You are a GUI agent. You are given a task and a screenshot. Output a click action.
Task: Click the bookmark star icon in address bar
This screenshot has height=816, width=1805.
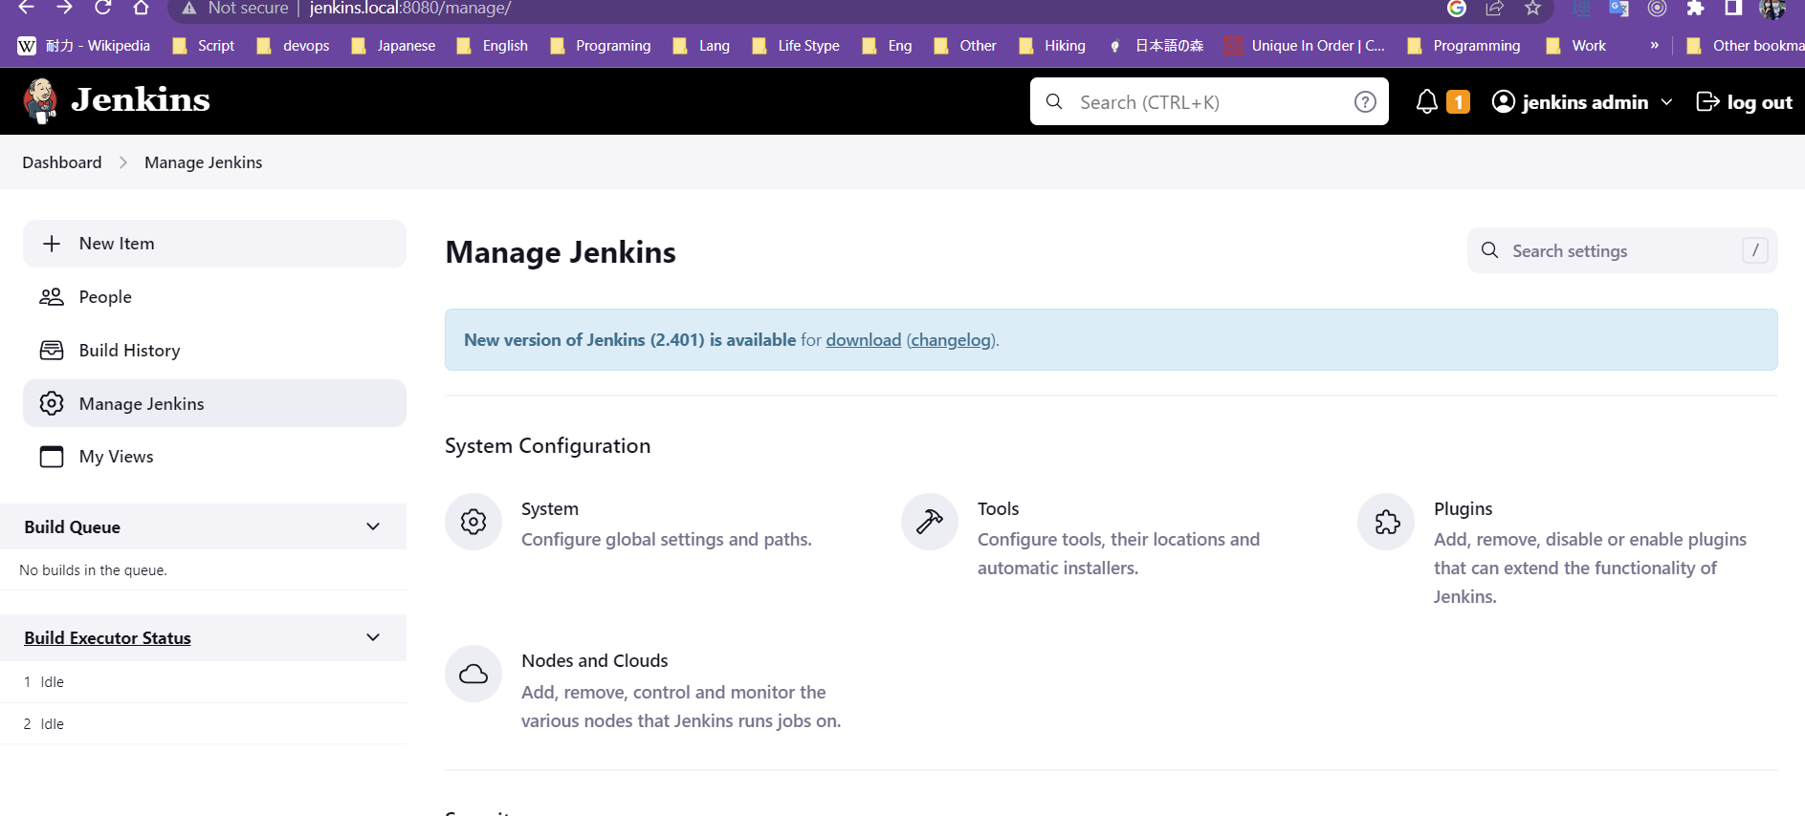pyautogui.click(x=1532, y=8)
